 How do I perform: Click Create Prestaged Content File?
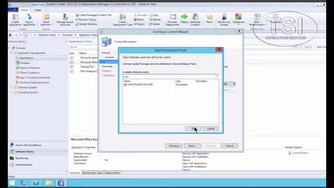point(93,15)
